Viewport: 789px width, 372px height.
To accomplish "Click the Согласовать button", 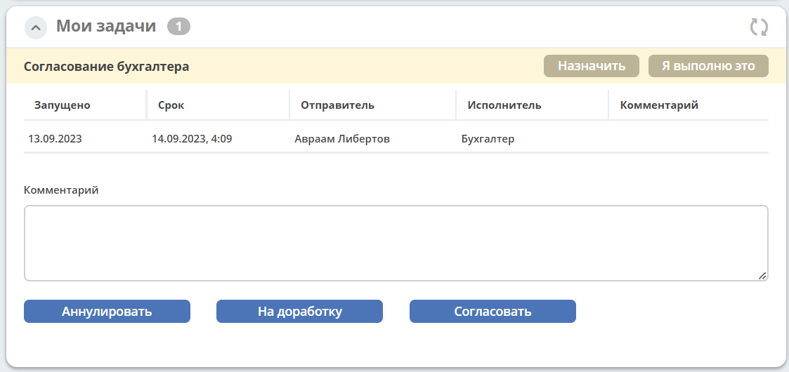I will coord(493,311).
